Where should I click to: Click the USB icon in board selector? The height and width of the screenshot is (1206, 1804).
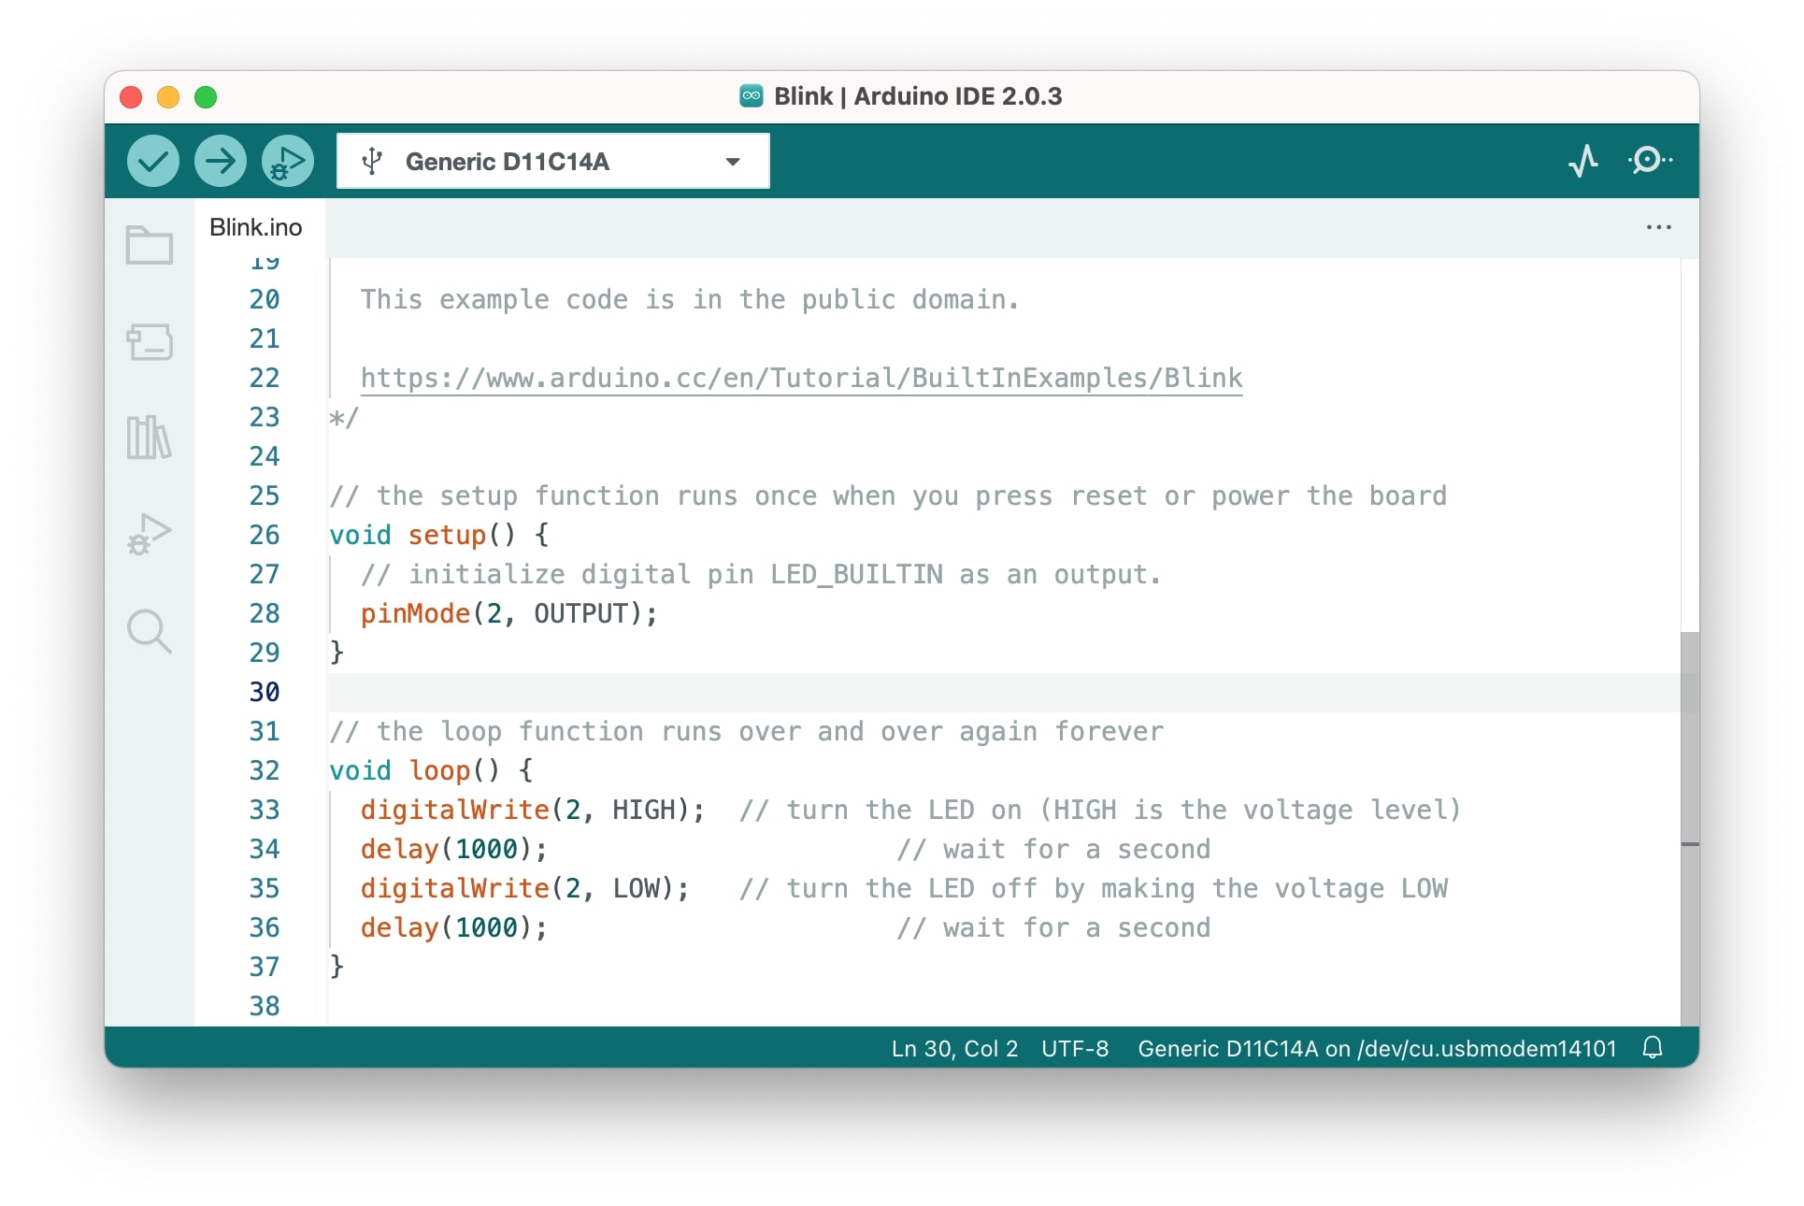(372, 161)
